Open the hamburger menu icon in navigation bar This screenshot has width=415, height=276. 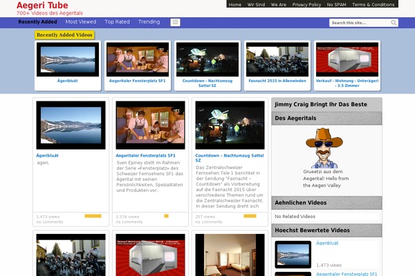[x=175, y=23]
